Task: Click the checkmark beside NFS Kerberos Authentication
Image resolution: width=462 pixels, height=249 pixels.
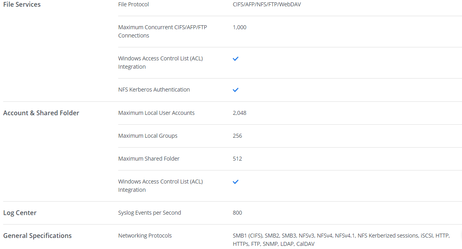Action: (x=236, y=90)
